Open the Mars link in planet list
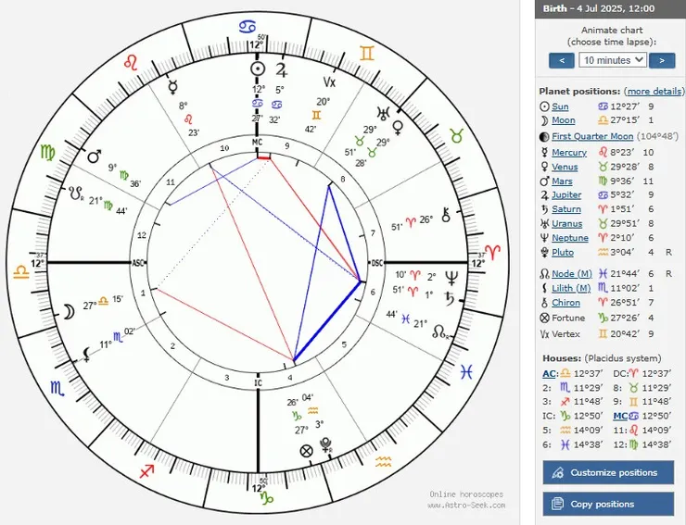 (x=562, y=181)
